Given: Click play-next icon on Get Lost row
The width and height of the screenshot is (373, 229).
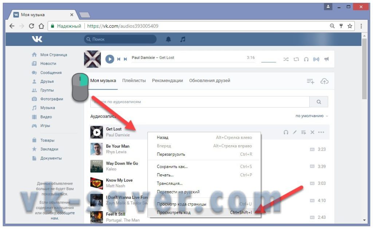Looking at the screenshot, I should click(x=303, y=132).
